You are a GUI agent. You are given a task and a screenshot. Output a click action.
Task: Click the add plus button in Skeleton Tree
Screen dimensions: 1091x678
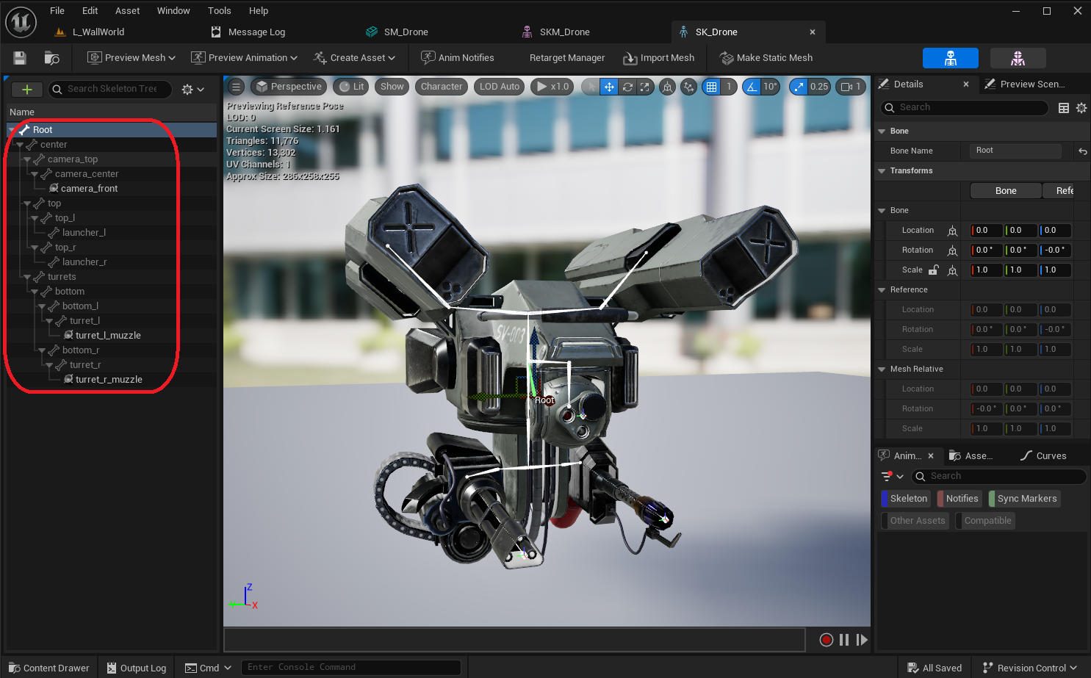click(27, 89)
